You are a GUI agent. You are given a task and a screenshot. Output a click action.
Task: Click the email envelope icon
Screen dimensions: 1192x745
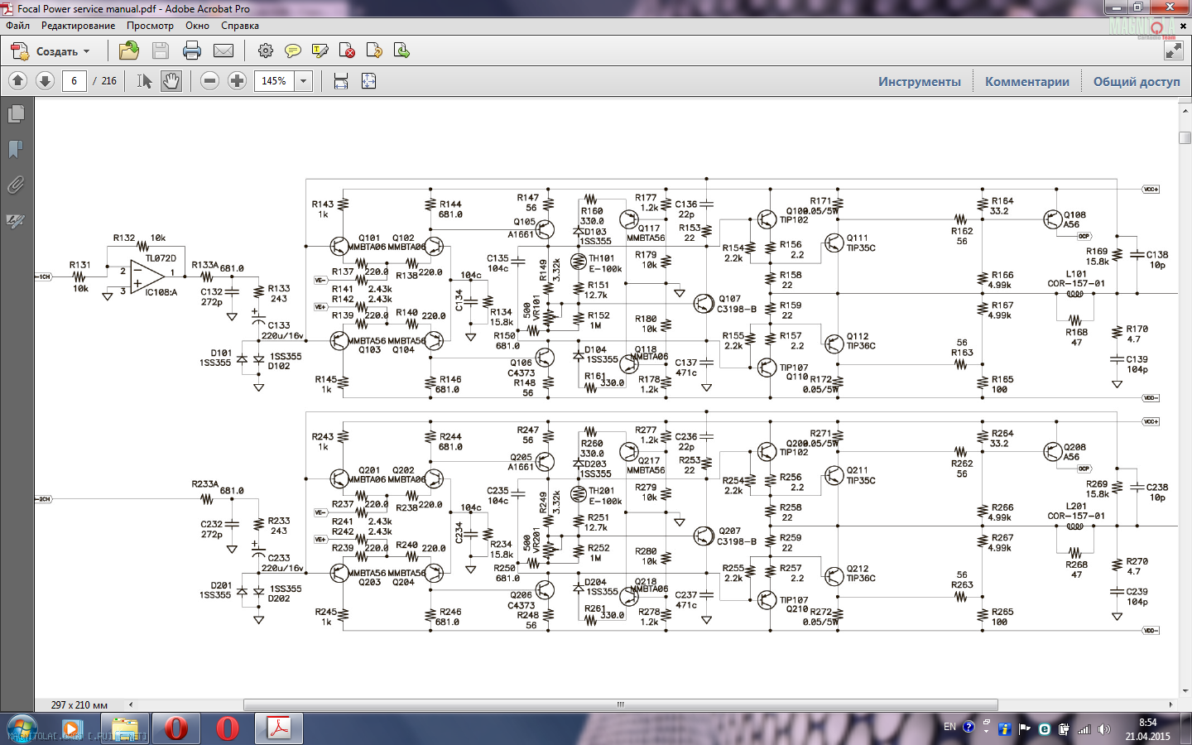click(x=223, y=51)
